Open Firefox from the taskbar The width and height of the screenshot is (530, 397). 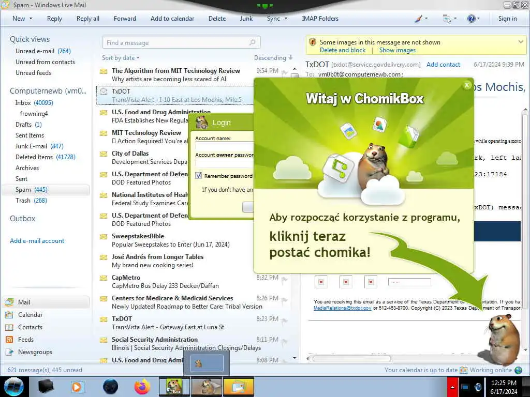tap(142, 387)
